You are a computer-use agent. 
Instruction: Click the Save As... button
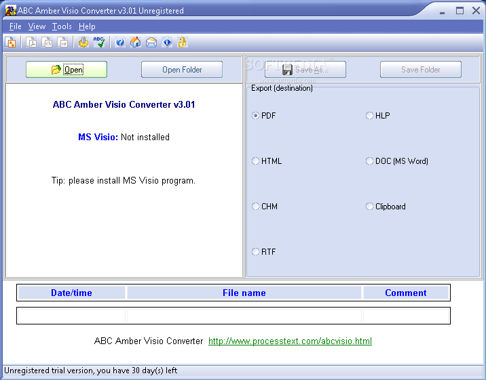click(305, 70)
